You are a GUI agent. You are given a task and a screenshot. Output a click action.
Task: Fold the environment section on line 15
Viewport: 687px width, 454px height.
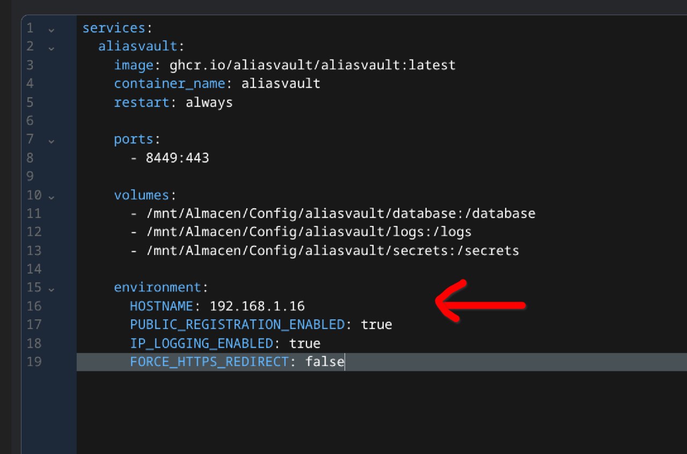[51, 289]
